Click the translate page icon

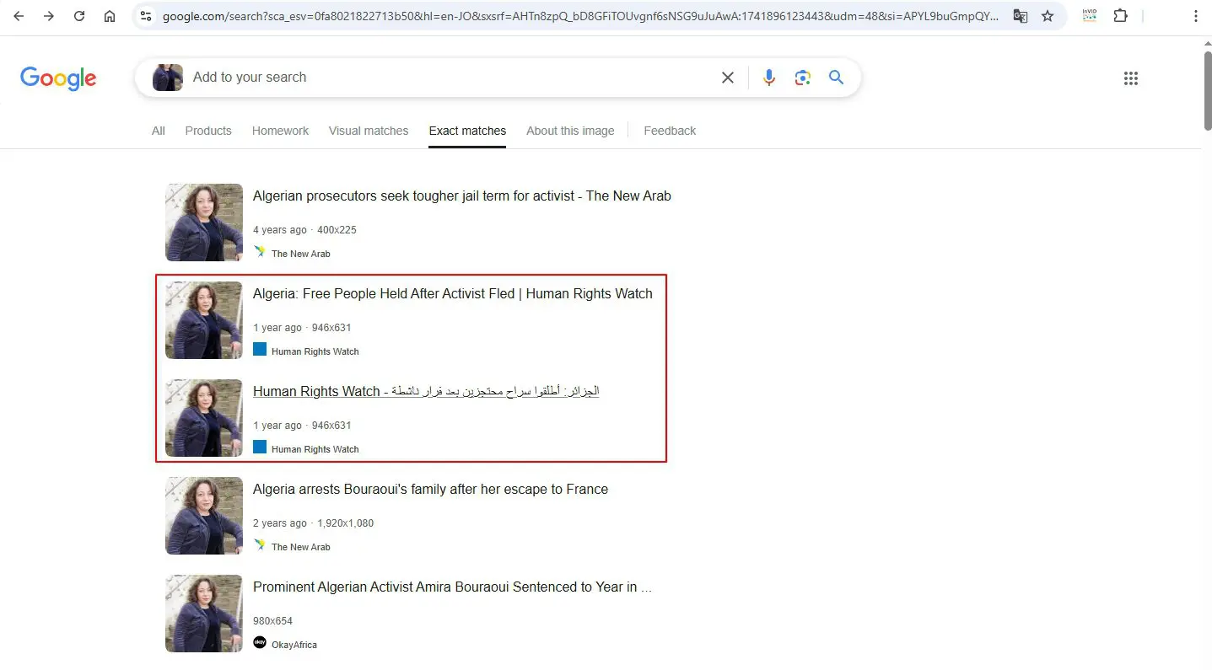[x=1021, y=16]
